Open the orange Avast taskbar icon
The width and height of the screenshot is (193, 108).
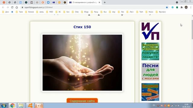click(30, 105)
